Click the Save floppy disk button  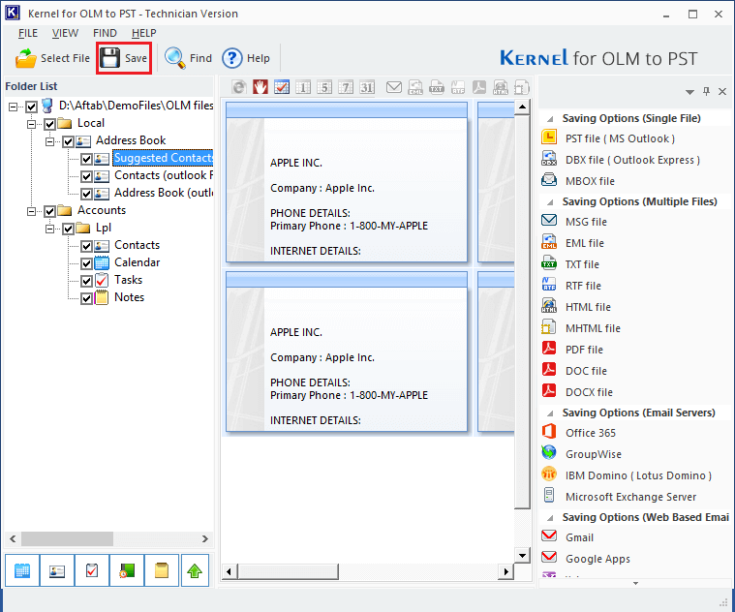click(124, 58)
